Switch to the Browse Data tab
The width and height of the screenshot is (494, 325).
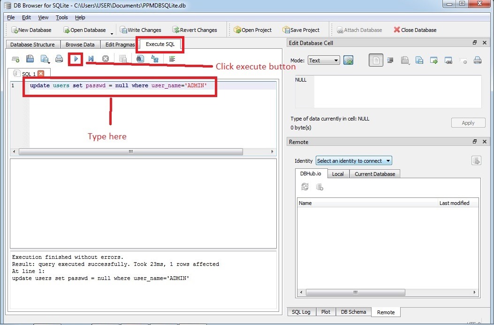tap(80, 45)
